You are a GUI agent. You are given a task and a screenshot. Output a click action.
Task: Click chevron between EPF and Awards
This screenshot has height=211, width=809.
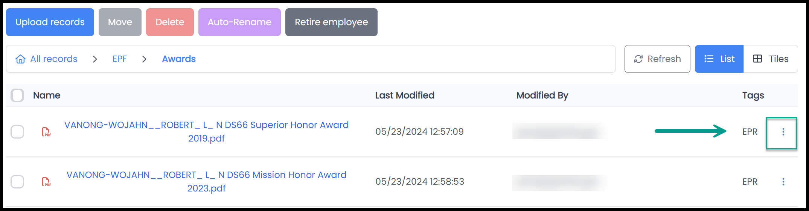click(x=144, y=59)
